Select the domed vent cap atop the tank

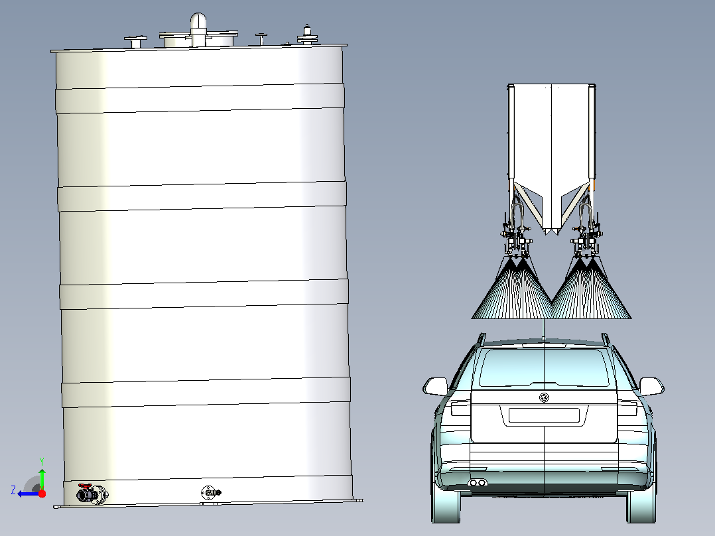198,29
